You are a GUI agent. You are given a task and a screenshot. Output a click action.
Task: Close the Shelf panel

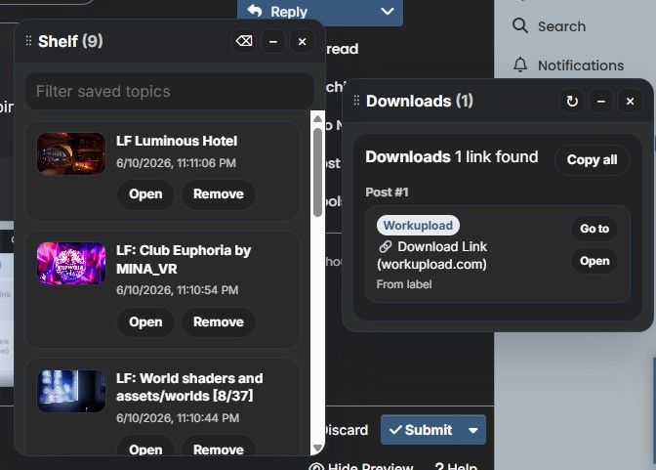click(302, 41)
